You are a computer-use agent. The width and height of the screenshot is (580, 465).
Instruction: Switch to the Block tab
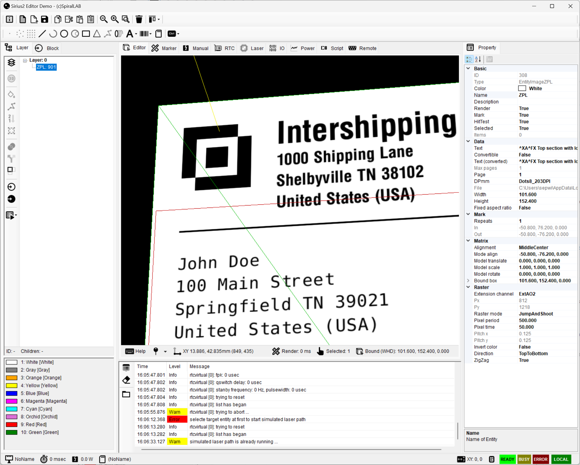click(47, 48)
